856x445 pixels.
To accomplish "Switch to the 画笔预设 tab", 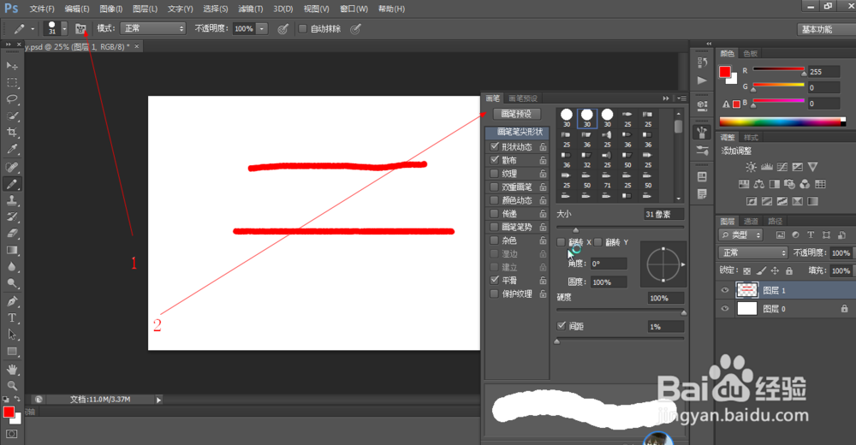I will [x=523, y=98].
